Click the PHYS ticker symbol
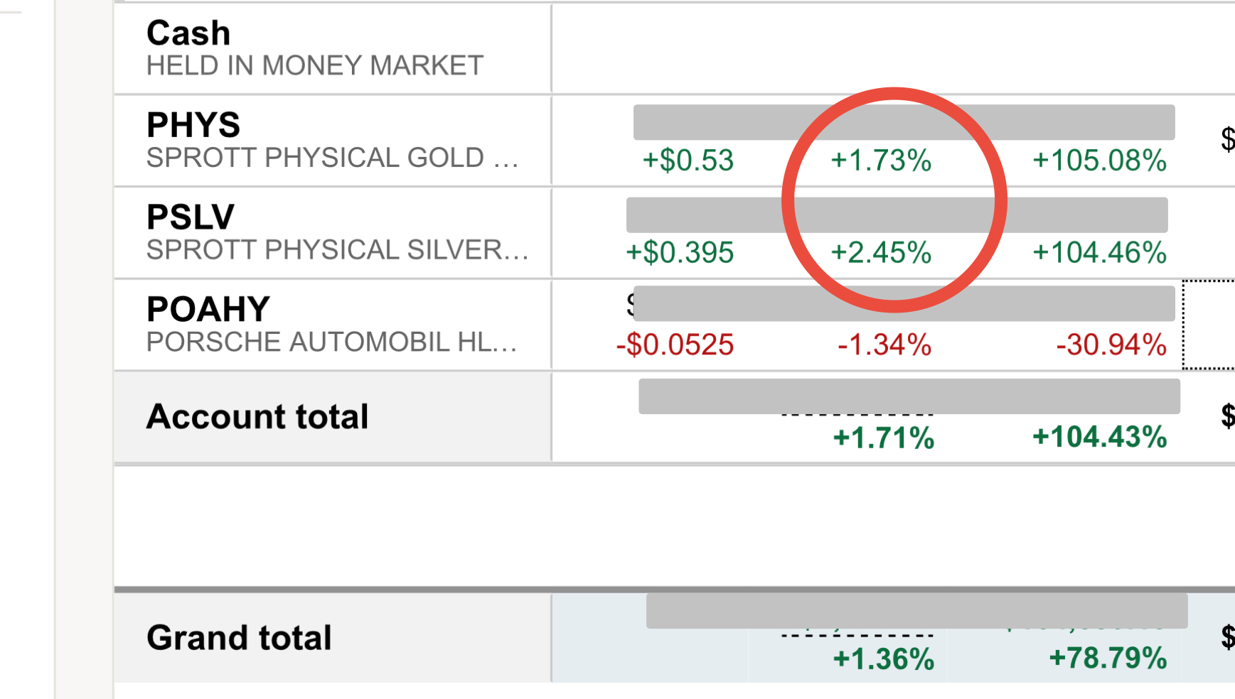 pos(193,125)
